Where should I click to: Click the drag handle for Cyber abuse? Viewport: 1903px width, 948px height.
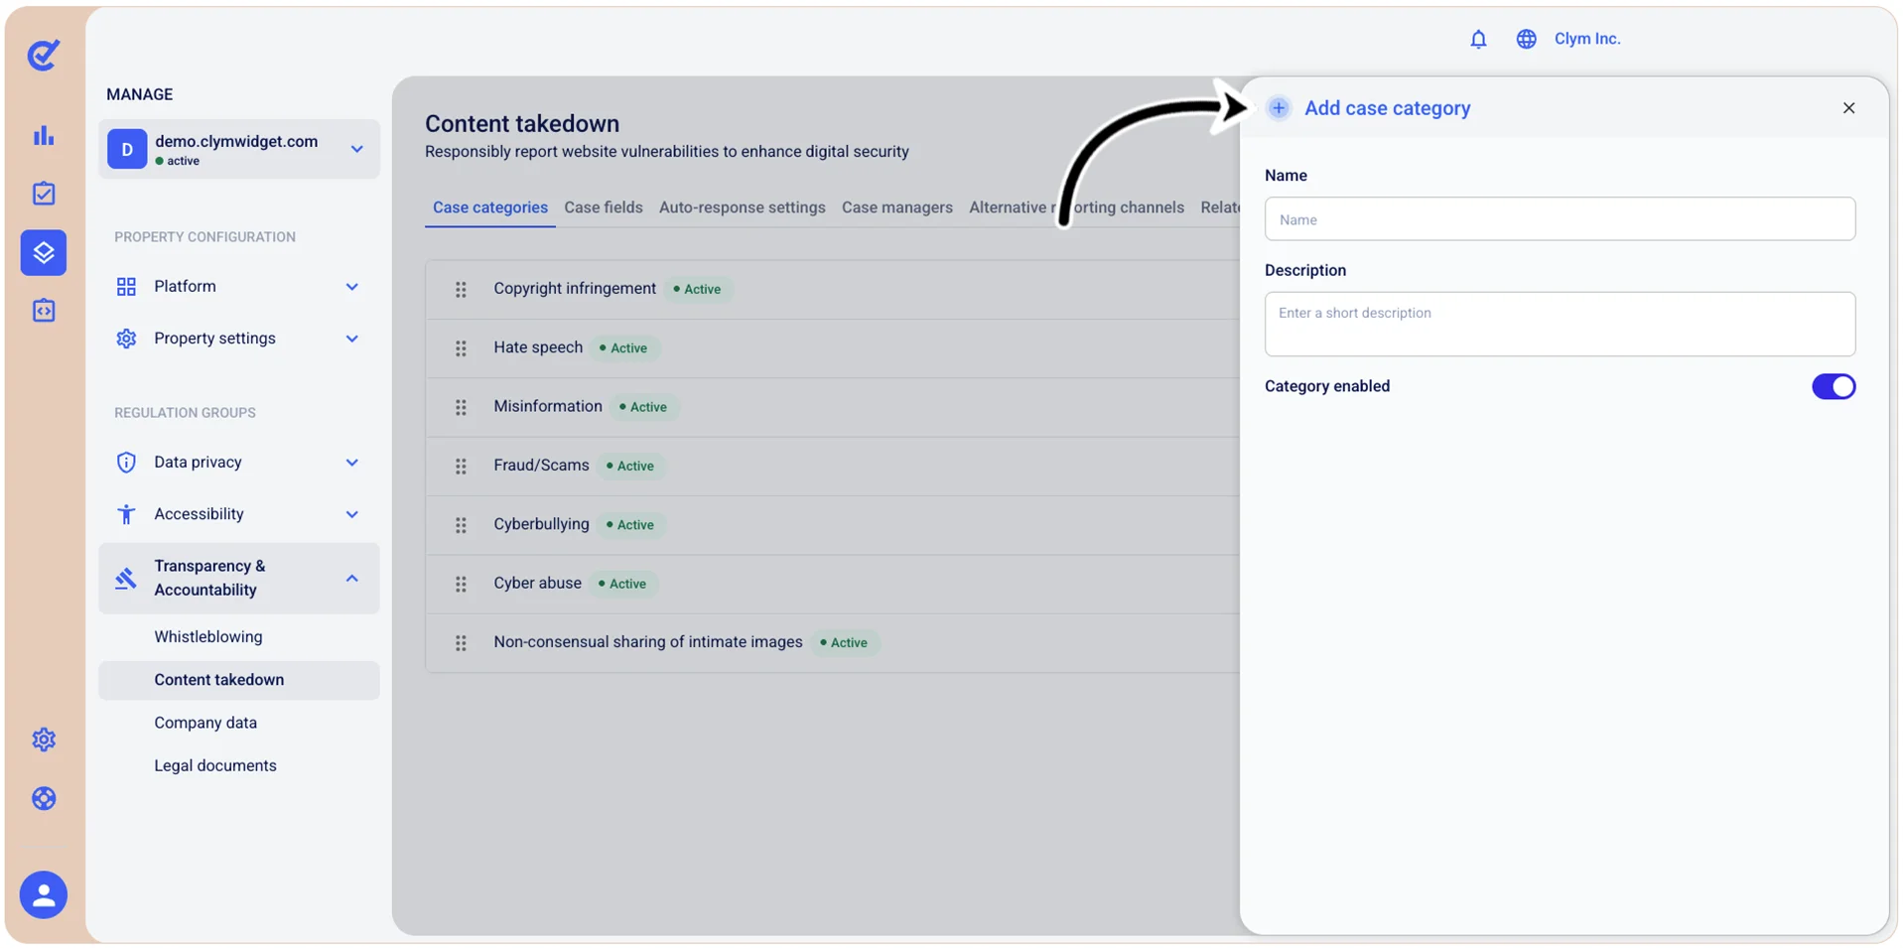point(461,584)
